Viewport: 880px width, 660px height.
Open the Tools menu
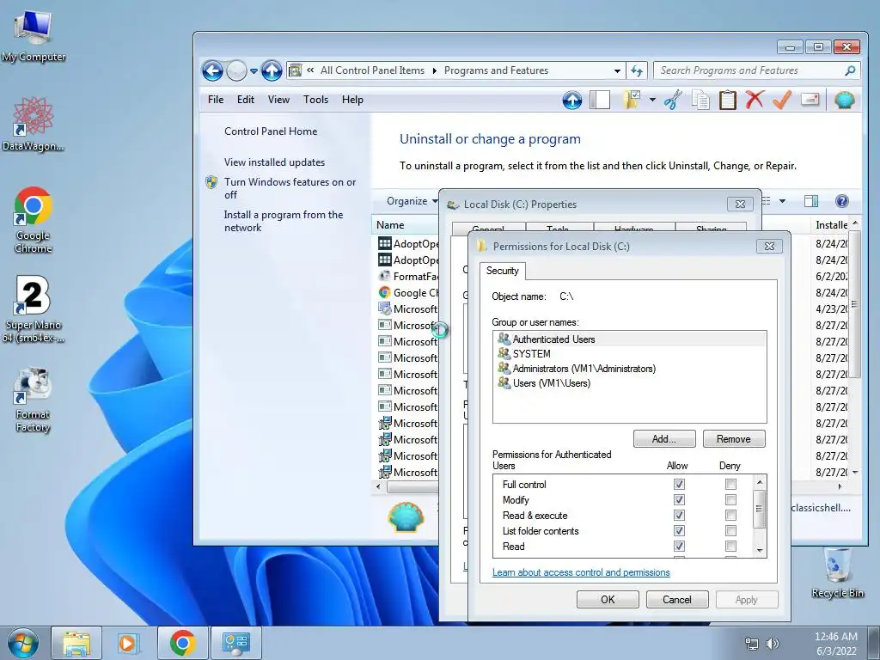[x=315, y=100]
